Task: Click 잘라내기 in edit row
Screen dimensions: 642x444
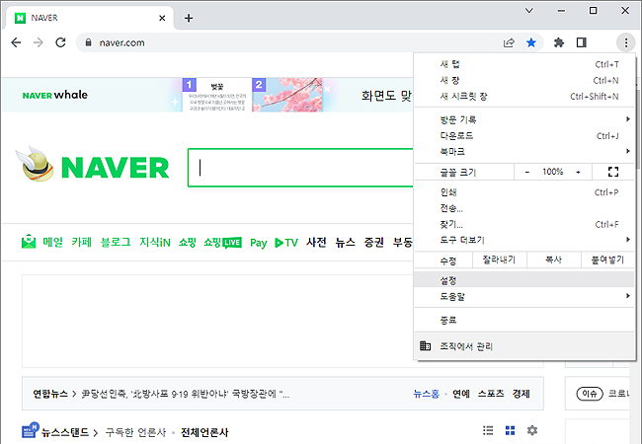Action: point(499,260)
